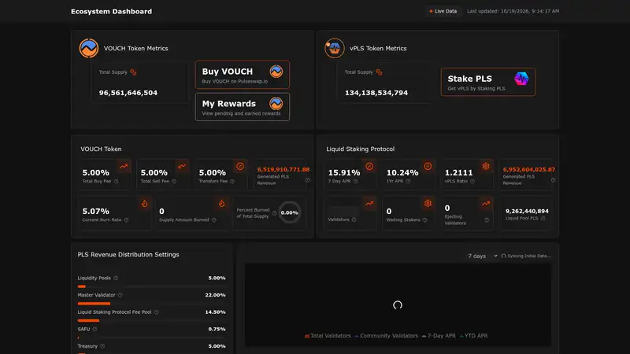Click the Ecosystem Dashboard title
Screen dimensions: 630x354
pyautogui.click(x=111, y=12)
